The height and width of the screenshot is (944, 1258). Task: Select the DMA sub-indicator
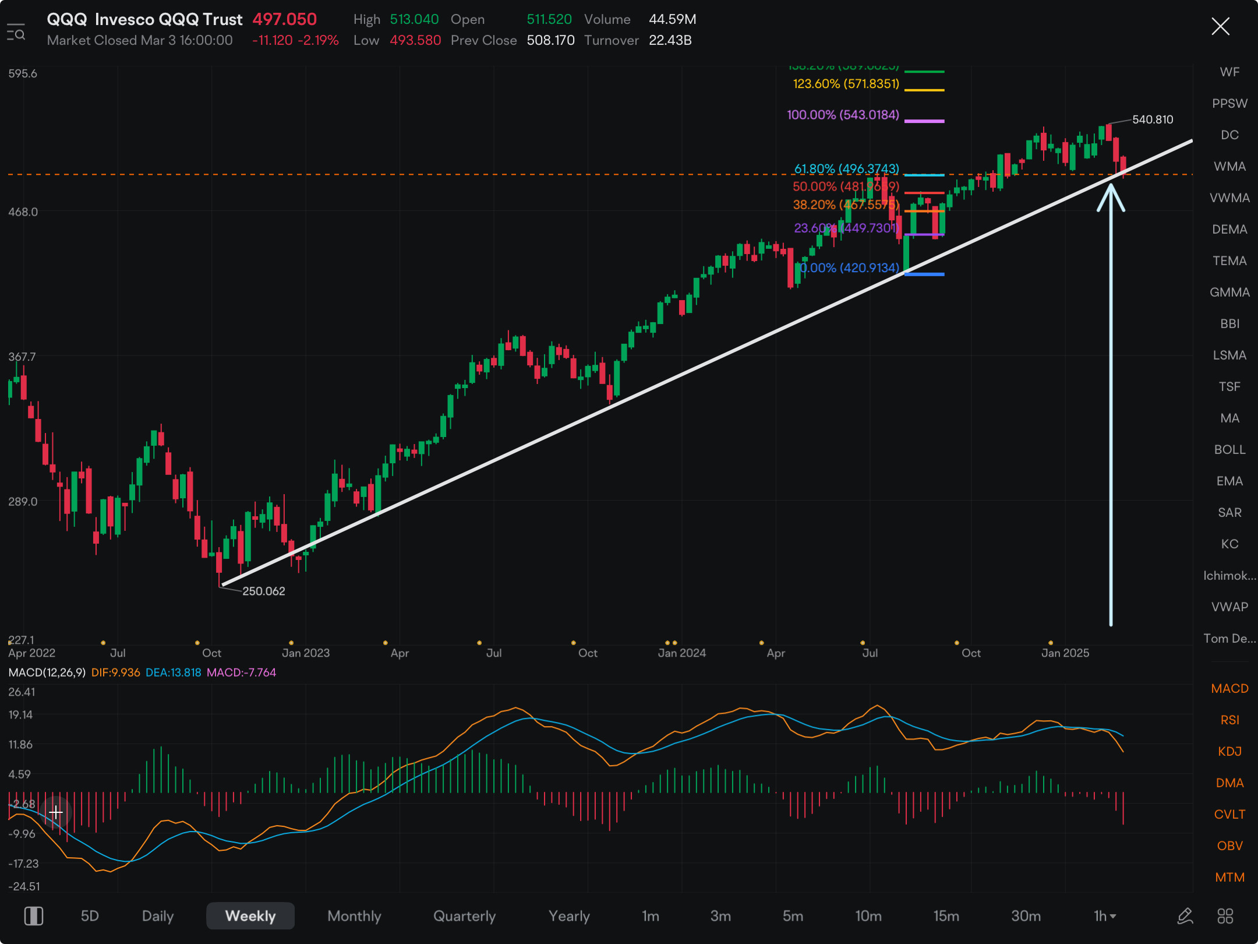click(x=1229, y=783)
